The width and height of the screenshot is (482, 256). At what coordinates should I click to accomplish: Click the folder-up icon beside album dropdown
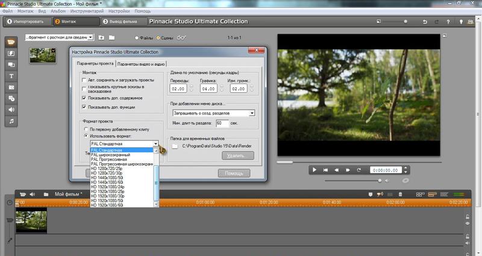tap(101, 37)
